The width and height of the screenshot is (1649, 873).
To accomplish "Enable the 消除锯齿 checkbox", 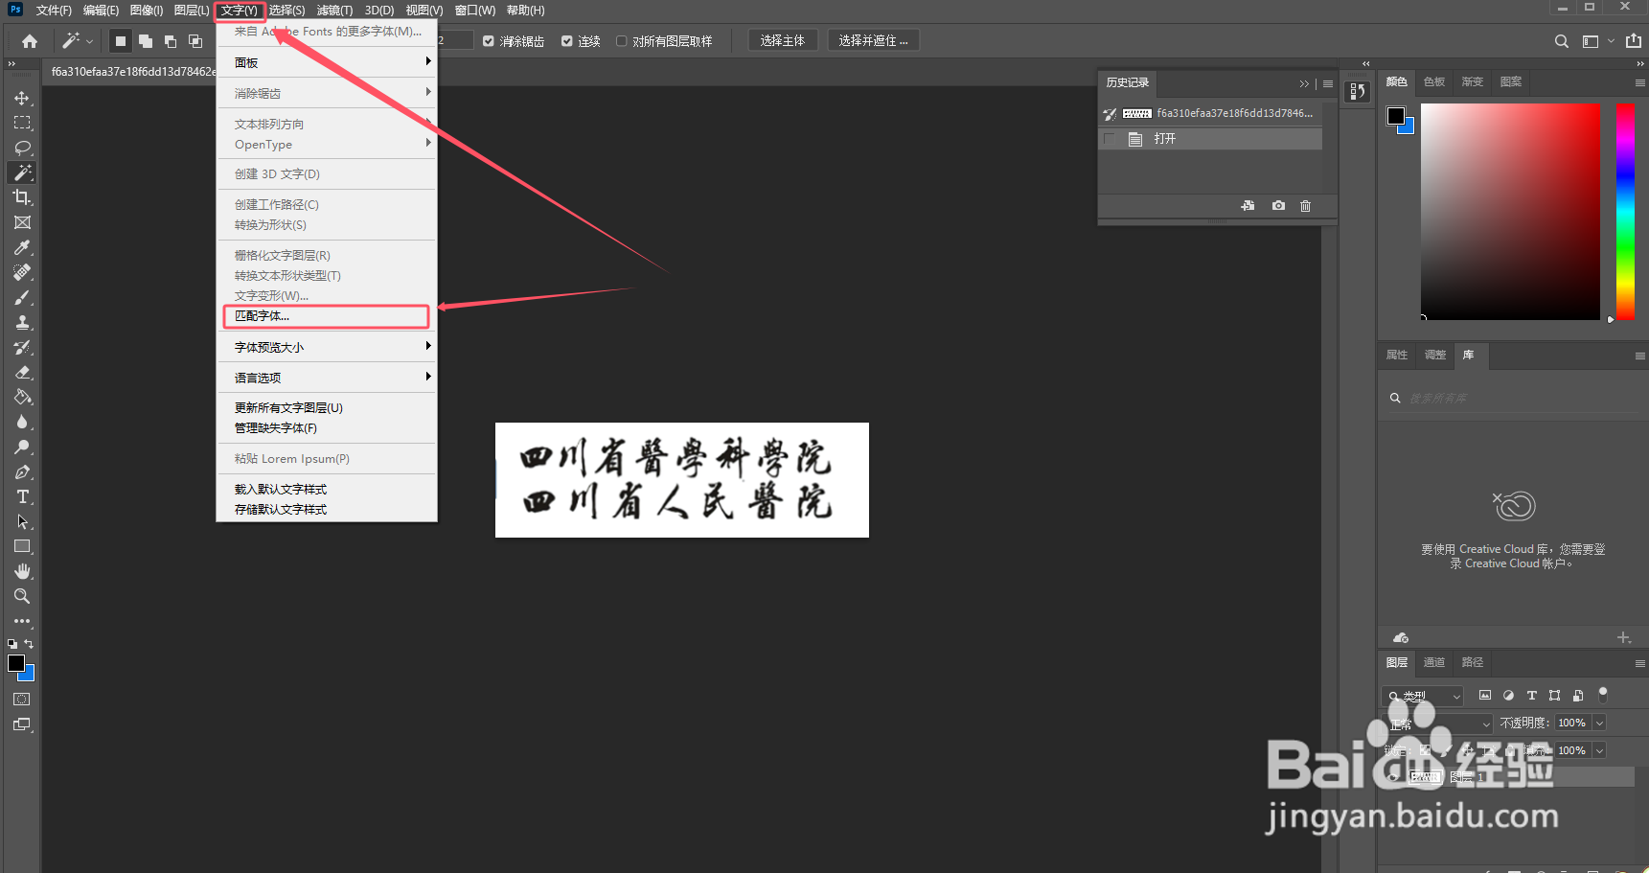I will coord(488,40).
